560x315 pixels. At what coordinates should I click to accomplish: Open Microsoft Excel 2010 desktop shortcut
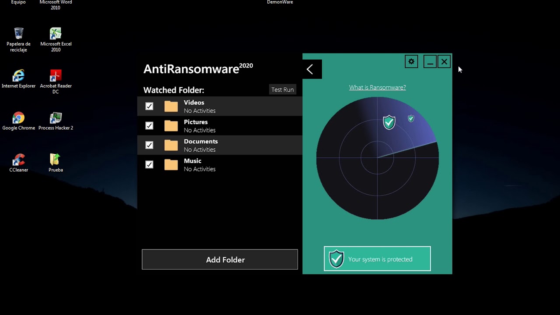pyautogui.click(x=56, y=40)
